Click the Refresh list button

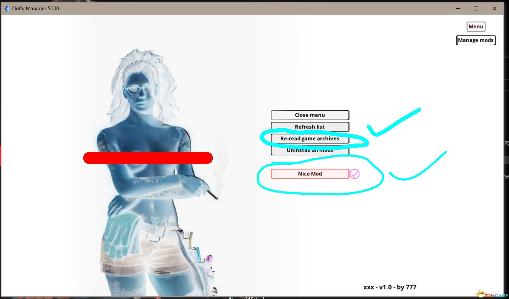click(310, 127)
